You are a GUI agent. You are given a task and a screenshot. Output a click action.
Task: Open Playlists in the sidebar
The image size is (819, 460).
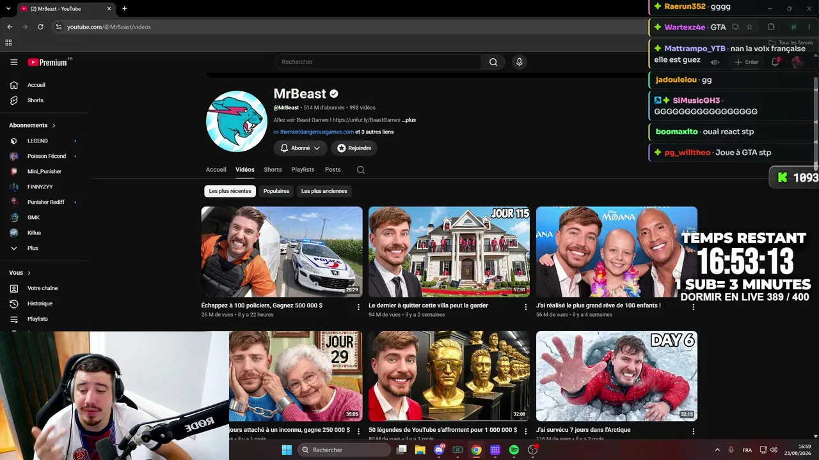coord(37,319)
